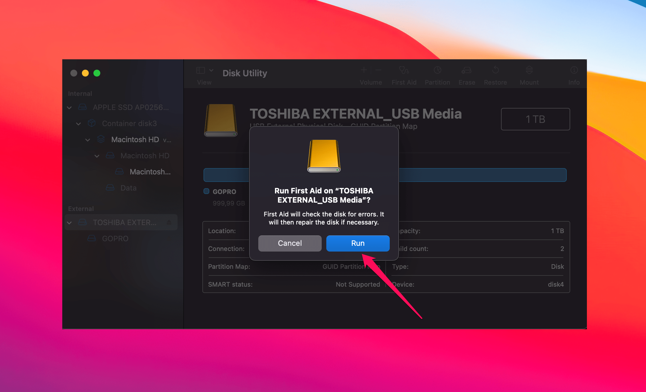Image resolution: width=646 pixels, height=392 pixels.
Task: Open the View options chevron dropdown
Action: click(x=211, y=70)
